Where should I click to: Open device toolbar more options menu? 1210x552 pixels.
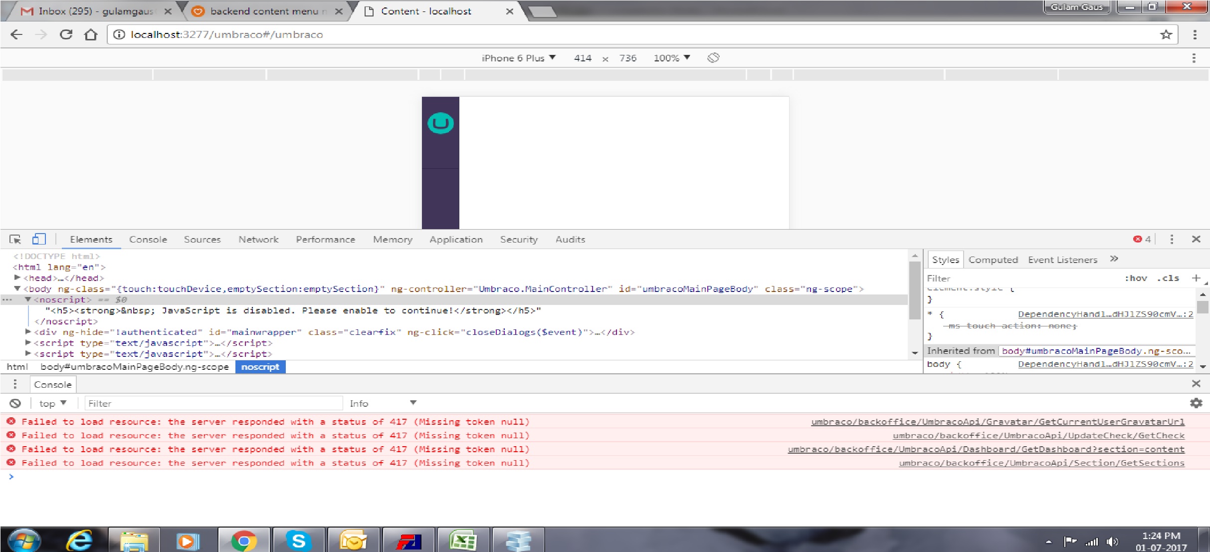point(1194,58)
